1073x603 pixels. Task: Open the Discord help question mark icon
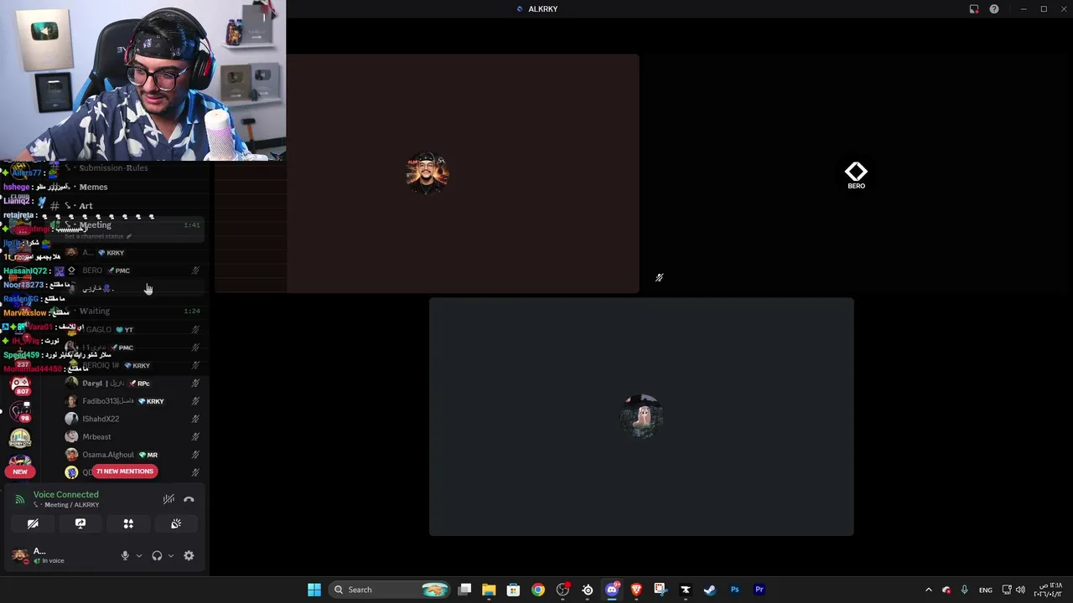(994, 9)
